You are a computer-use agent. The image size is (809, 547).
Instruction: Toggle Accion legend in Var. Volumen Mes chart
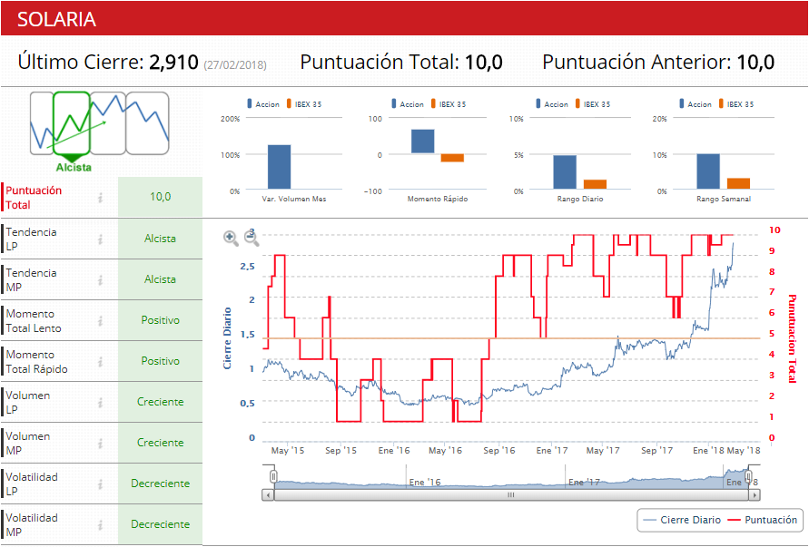(x=263, y=104)
